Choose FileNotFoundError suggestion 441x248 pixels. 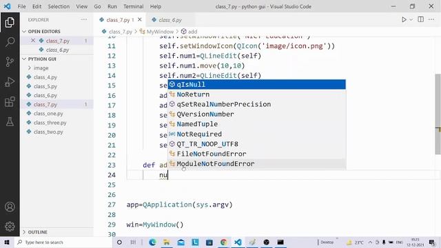257,154
